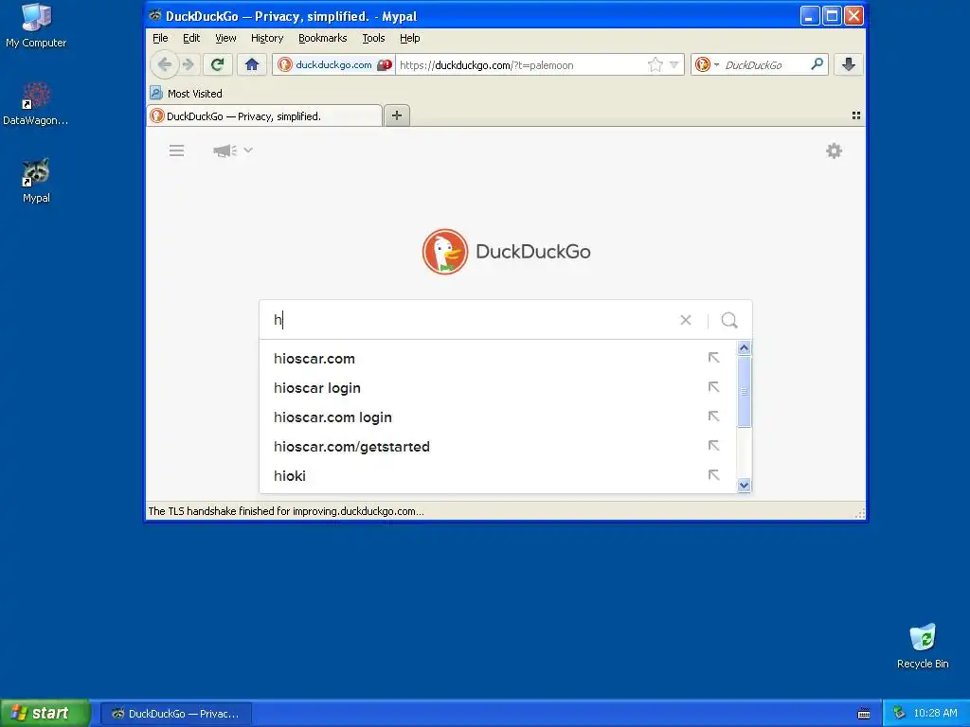Click the network tray icon near clock
Viewport: 970px width, 727px height.
899,713
